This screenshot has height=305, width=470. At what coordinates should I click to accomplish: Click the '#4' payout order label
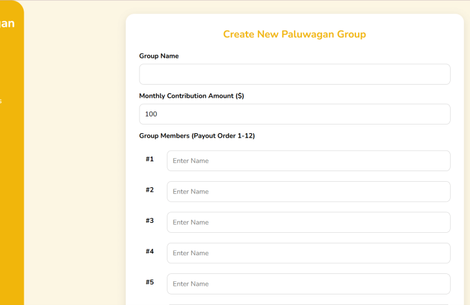point(149,251)
